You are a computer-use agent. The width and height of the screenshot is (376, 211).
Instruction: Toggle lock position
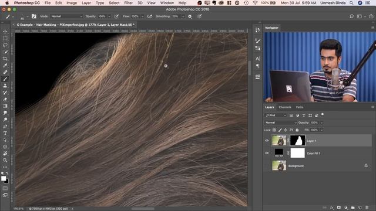pyautogui.click(x=286, y=130)
